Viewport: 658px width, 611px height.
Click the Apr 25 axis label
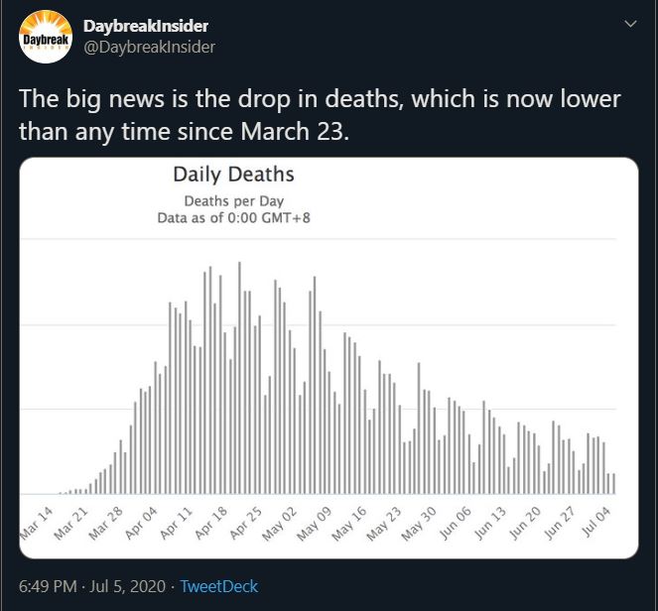coord(245,523)
